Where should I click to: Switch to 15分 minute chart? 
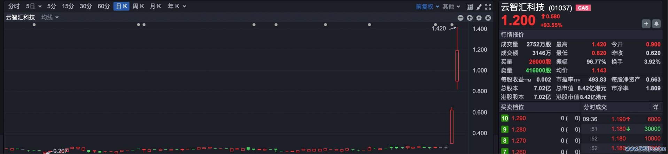[68, 6]
